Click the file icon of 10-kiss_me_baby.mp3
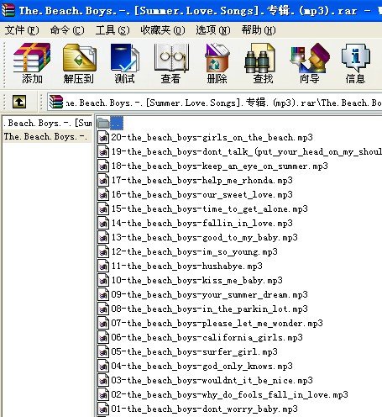 tap(103, 280)
